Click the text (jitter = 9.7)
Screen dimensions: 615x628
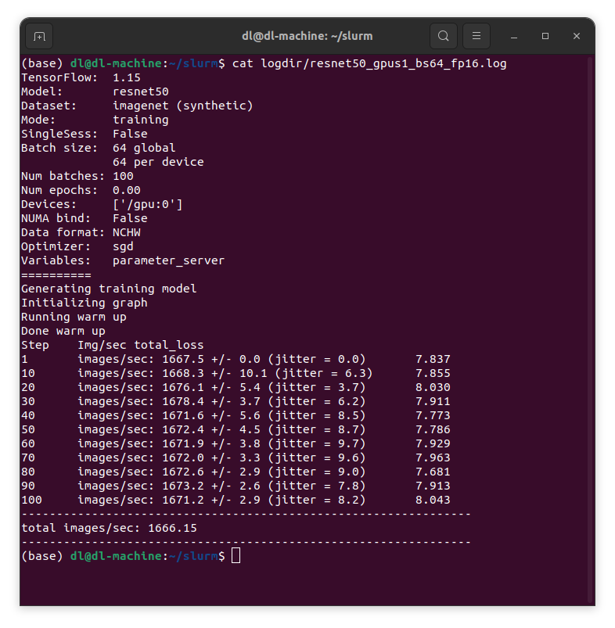[317, 443]
